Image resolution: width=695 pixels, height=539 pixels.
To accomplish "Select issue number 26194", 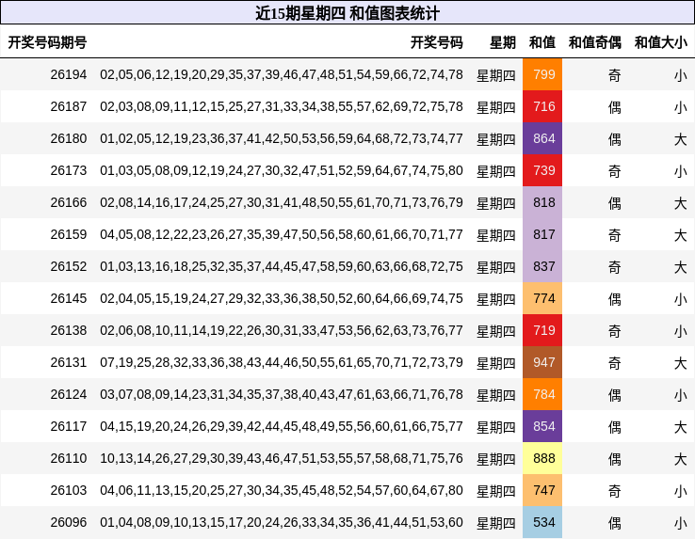I will click(68, 74).
